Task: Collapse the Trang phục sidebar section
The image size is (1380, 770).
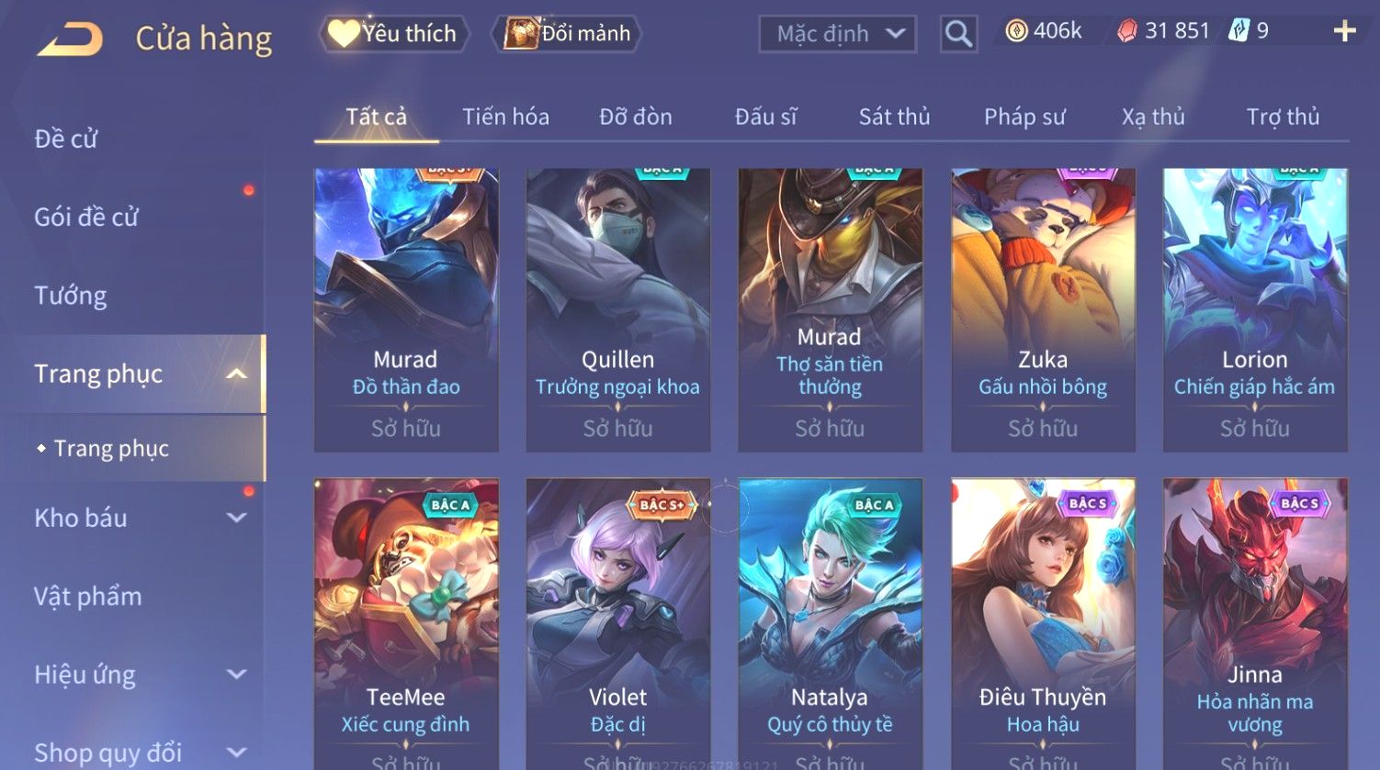Action: point(236,374)
